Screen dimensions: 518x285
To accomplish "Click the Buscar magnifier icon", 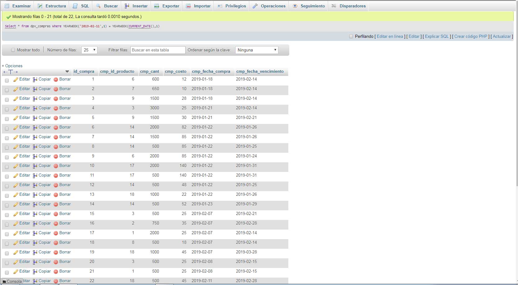I will tap(98, 6).
